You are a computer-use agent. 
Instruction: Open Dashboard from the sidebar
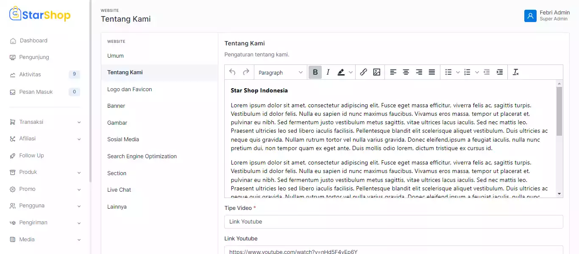click(x=33, y=41)
